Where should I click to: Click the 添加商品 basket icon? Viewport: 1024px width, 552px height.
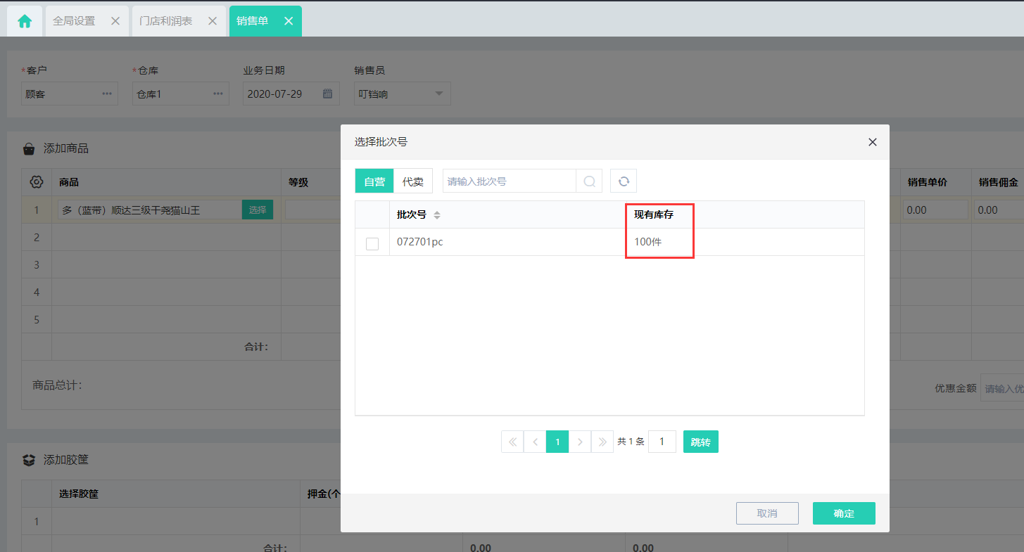pyautogui.click(x=29, y=149)
